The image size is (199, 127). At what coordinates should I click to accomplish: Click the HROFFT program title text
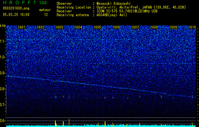20,3
